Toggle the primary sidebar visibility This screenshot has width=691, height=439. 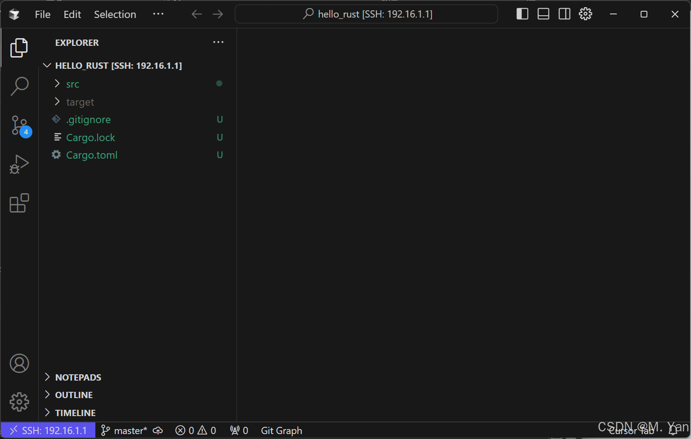(522, 13)
